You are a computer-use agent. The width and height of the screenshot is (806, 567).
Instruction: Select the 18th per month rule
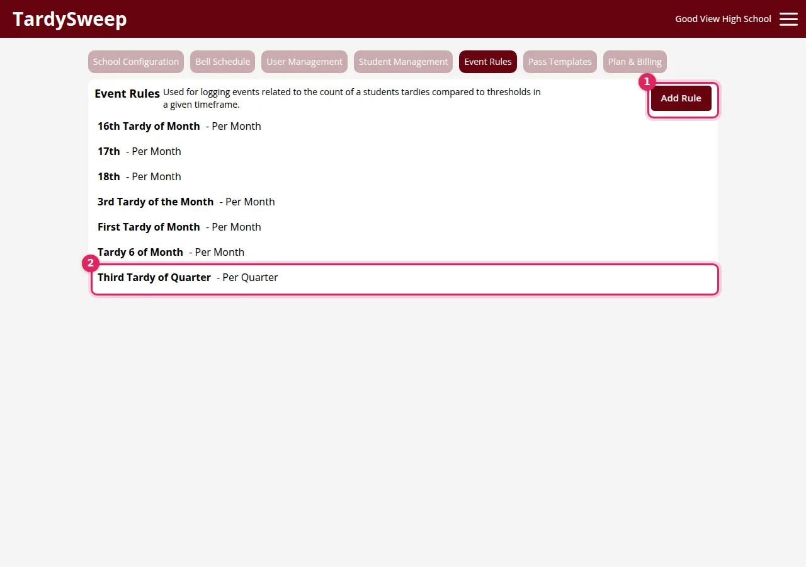403,176
